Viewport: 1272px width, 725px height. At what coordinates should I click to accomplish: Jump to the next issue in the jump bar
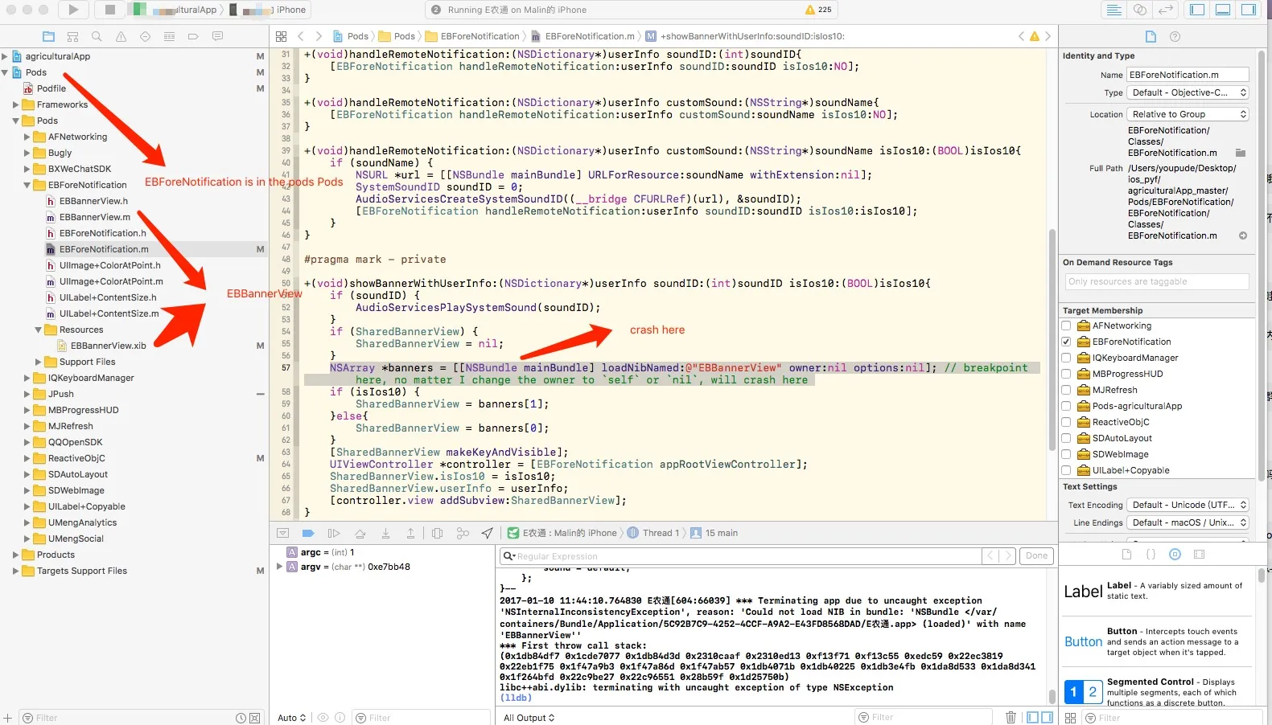(1048, 36)
